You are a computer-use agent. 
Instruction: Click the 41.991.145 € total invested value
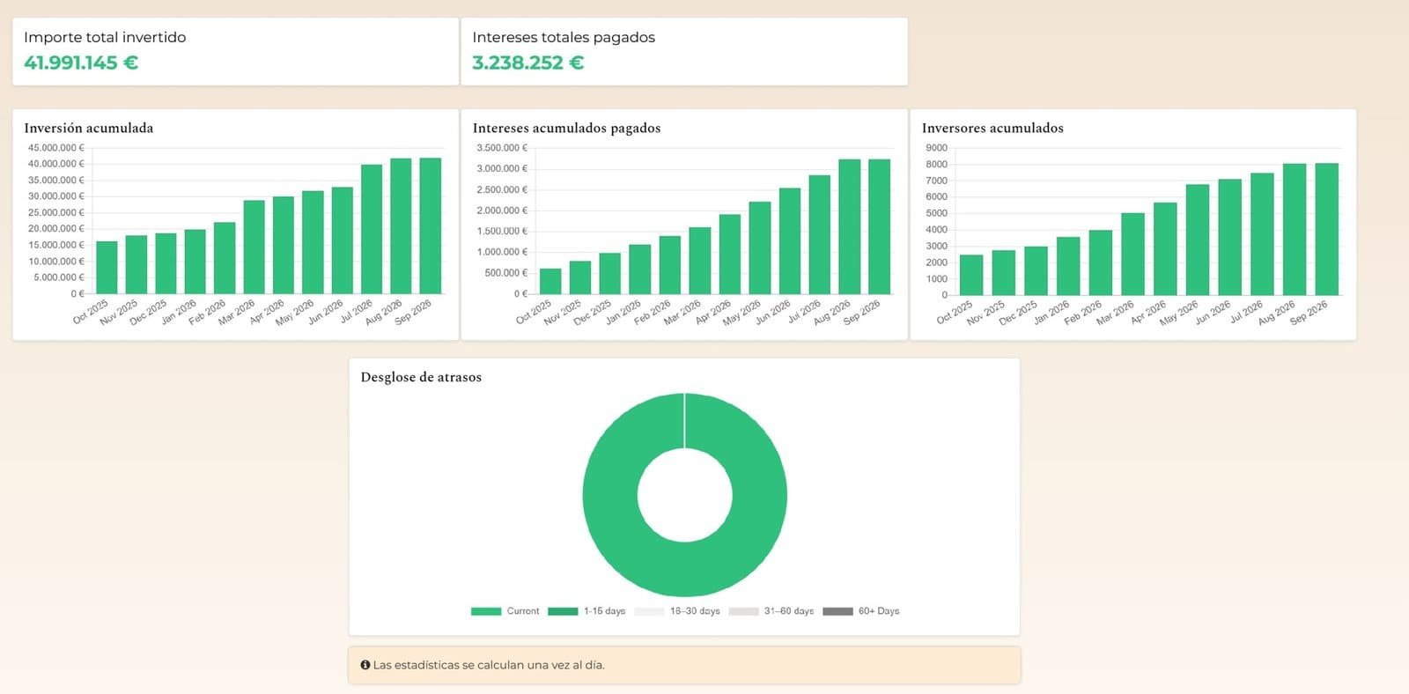[x=81, y=63]
